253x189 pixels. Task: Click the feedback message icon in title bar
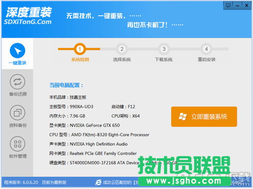pos(228,6)
